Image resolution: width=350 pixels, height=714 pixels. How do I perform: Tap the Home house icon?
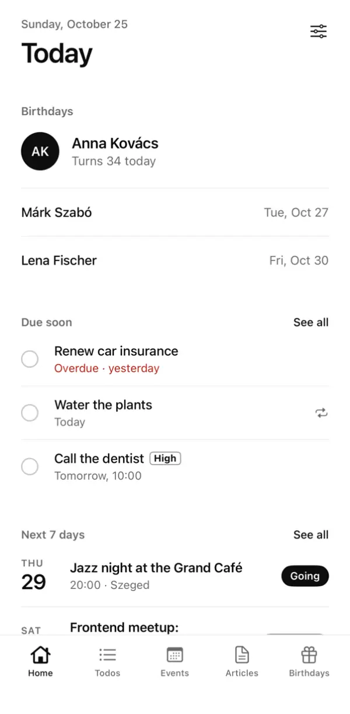point(40,654)
